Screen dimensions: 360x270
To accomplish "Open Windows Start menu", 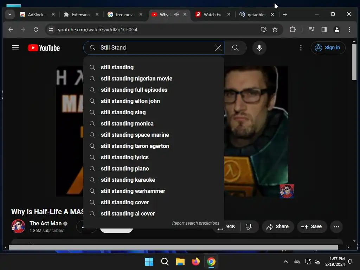I will pos(149,262).
